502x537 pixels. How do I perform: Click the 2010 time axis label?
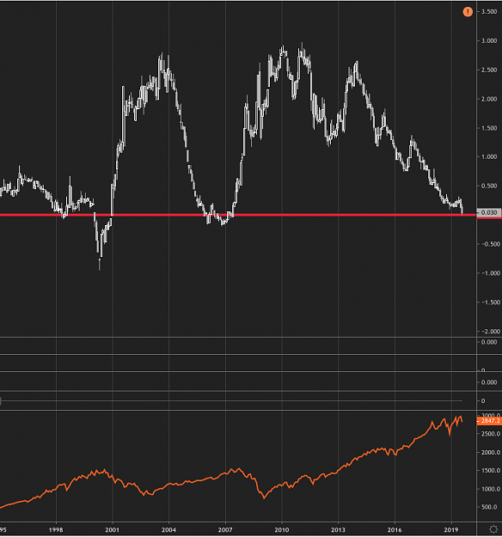point(282,530)
